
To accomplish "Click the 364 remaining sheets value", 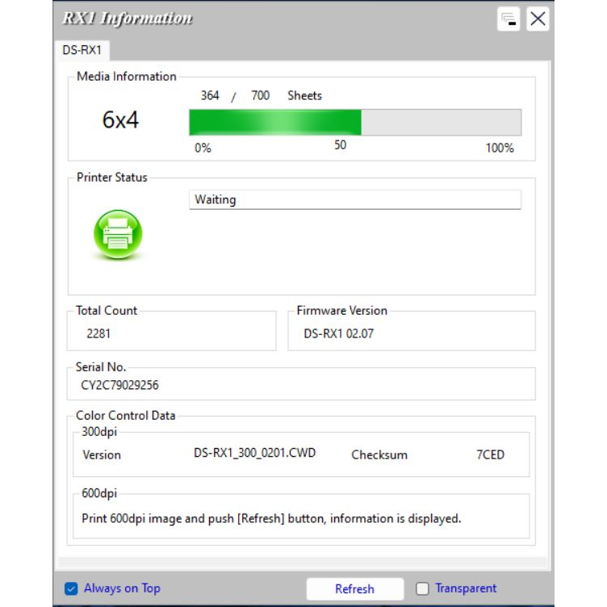I will 210,95.
